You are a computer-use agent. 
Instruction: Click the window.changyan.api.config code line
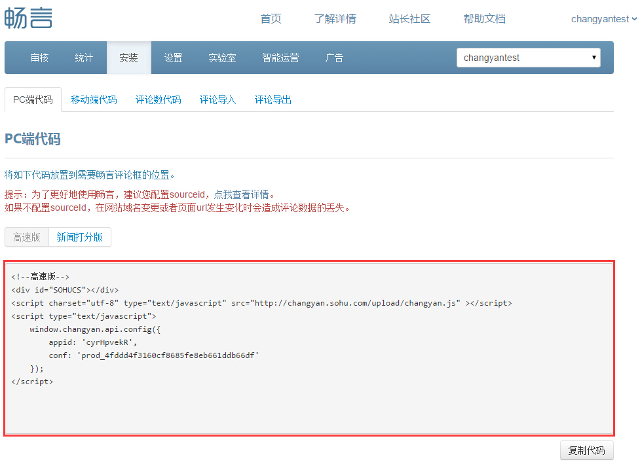95,329
